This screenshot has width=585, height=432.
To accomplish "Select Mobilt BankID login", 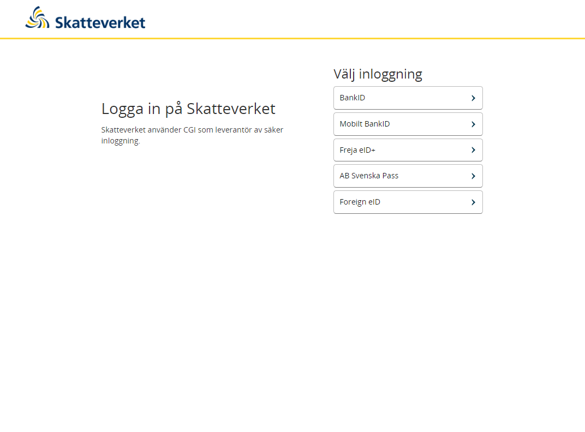I will (408, 124).
